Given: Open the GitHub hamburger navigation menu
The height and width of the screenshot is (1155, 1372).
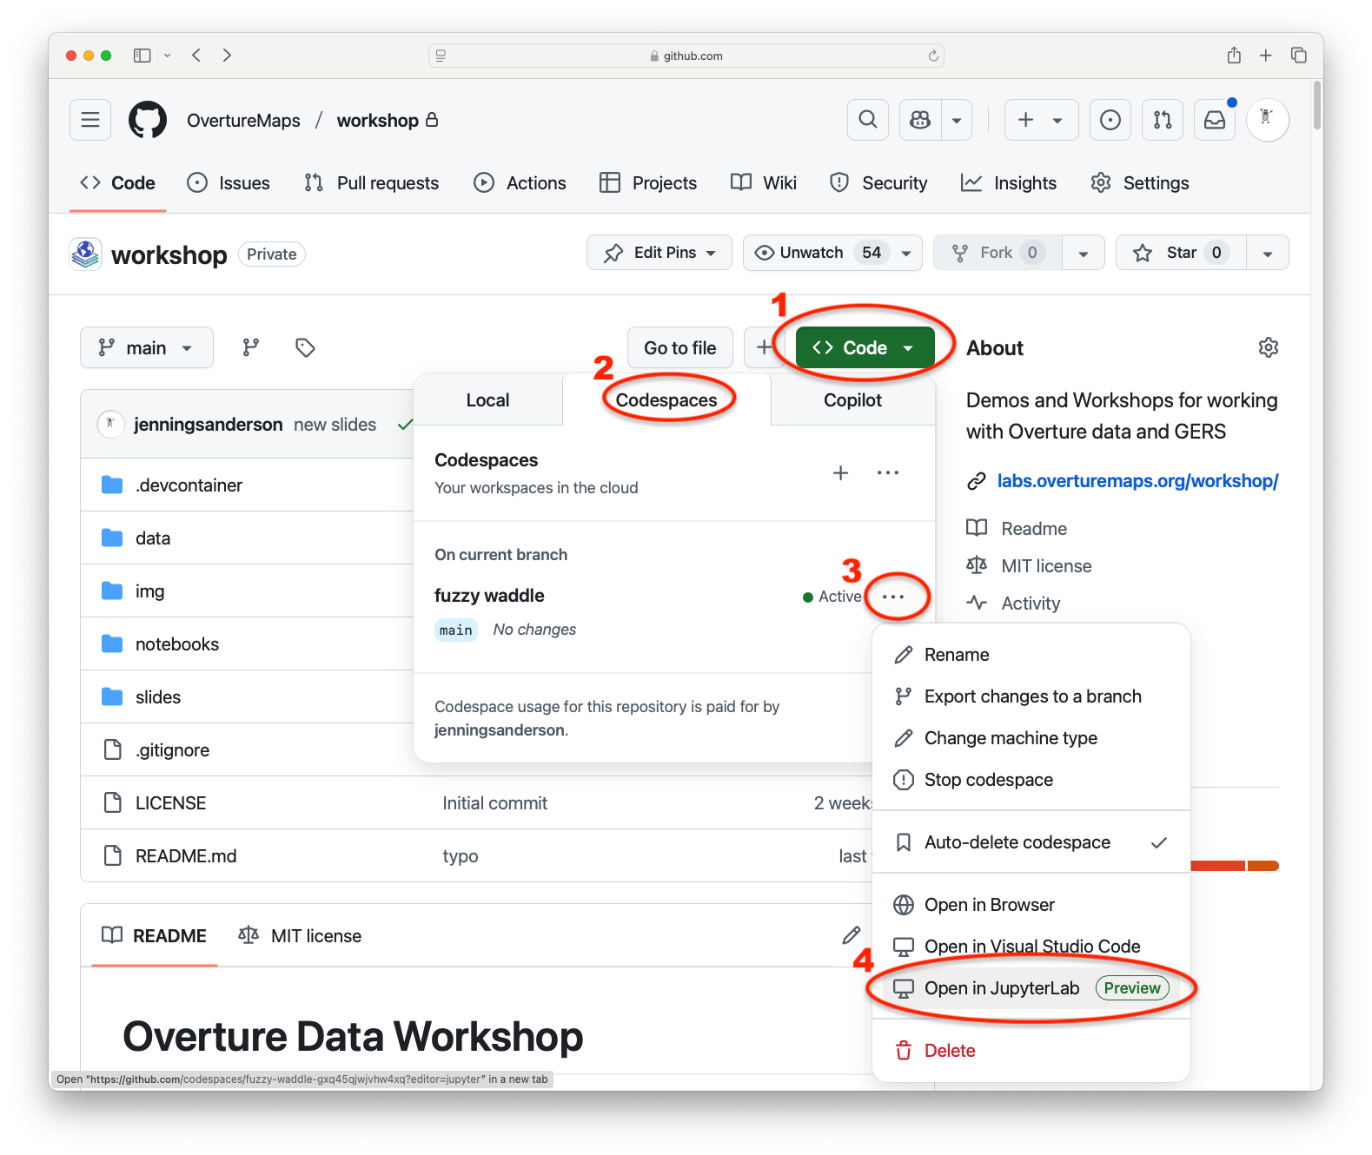Looking at the screenshot, I should point(90,120).
